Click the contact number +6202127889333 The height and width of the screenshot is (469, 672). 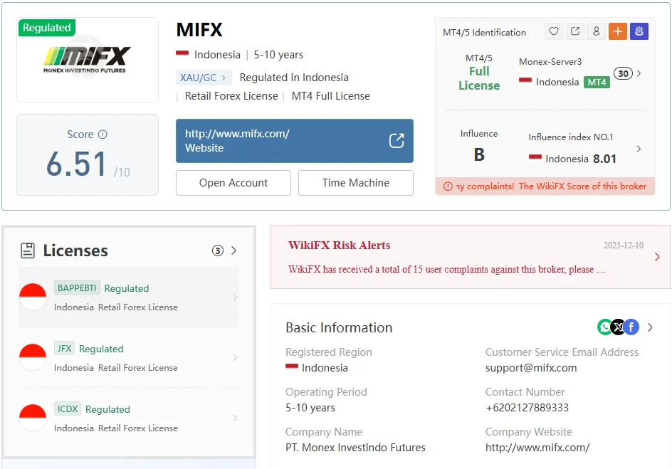click(x=527, y=408)
